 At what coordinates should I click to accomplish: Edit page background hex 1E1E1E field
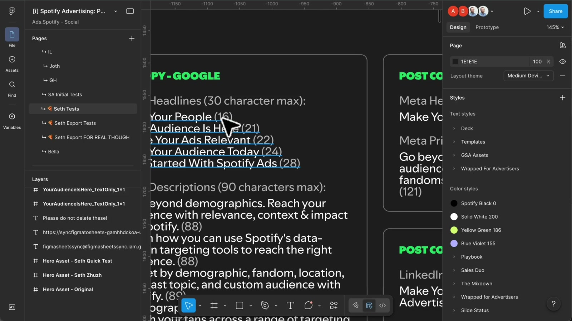(x=490, y=61)
